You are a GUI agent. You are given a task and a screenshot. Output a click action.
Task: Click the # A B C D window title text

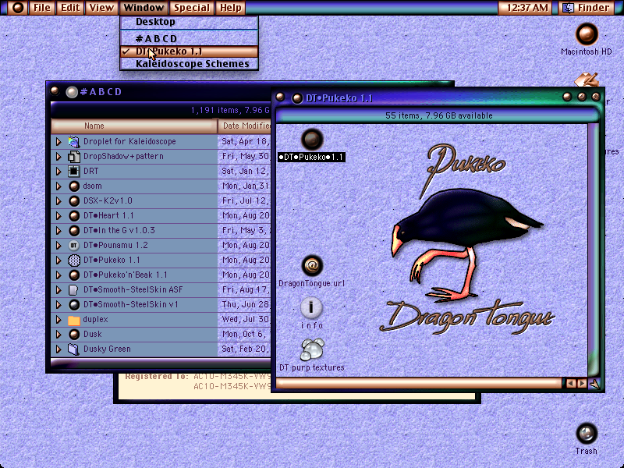[x=101, y=92]
